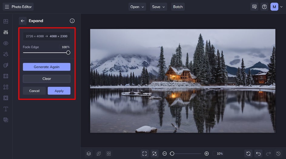The height and width of the screenshot is (159, 286).
Task: Click the zoom in plus icon
Action: [207, 154]
